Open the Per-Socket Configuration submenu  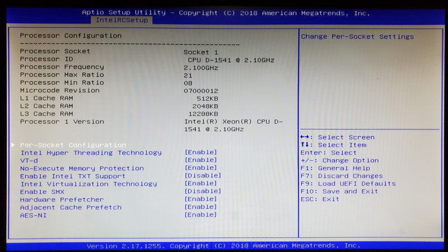click(x=73, y=145)
